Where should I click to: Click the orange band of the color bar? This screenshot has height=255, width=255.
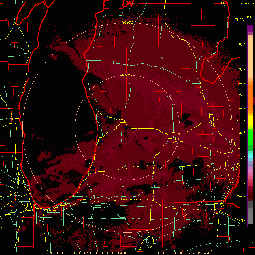click(x=250, y=97)
